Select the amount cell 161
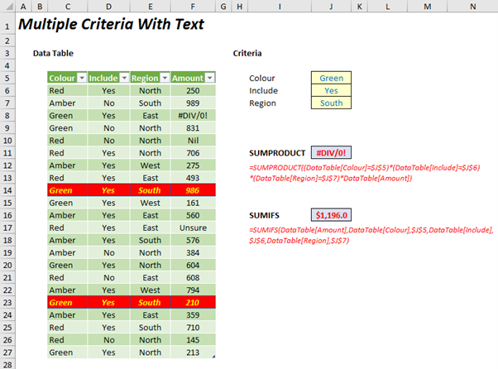 [193, 203]
